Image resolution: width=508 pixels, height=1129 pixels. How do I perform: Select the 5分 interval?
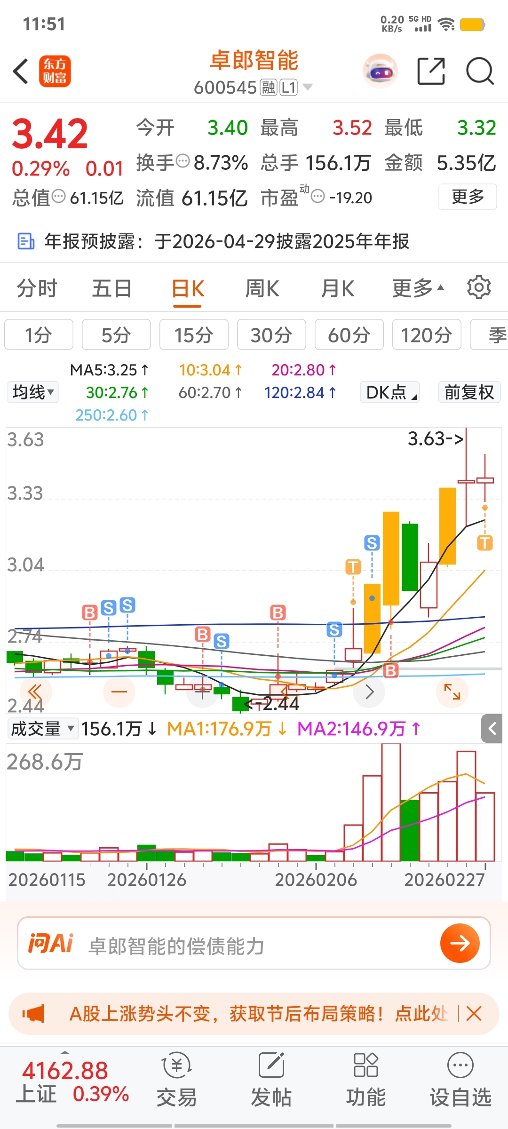116,334
